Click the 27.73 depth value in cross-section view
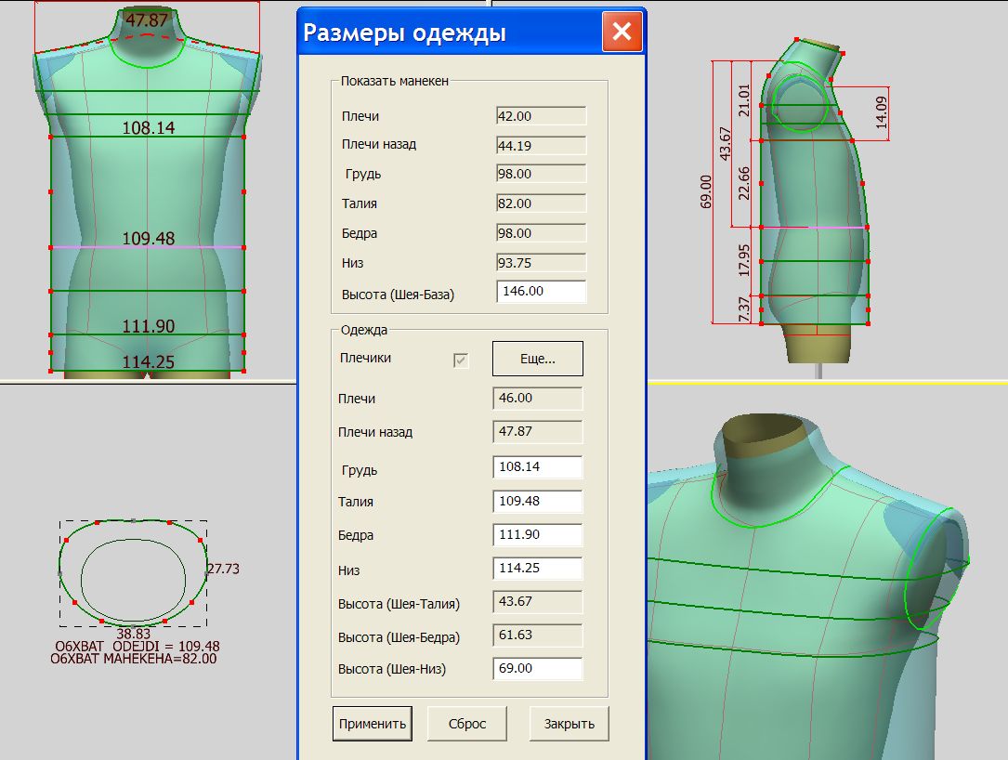This screenshot has height=760, width=1008. (x=223, y=569)
